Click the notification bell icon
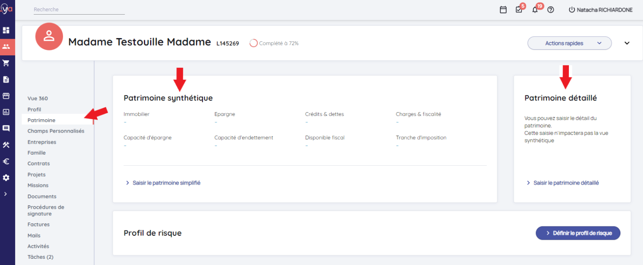Viewport: 643px width, 265px height. 535,10
